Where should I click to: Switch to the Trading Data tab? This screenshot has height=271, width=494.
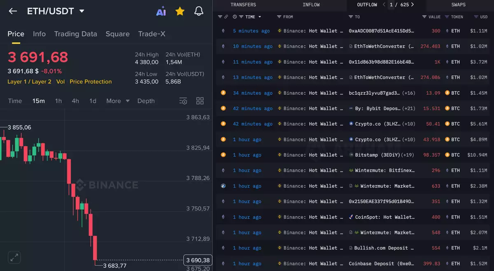(x=75, y=34)
